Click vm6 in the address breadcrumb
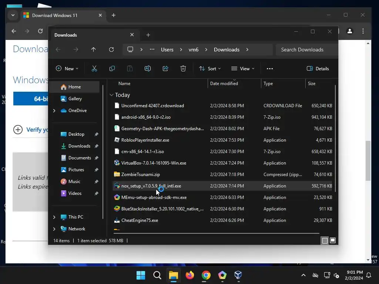Screen dimensions: 379x284 [194, 50]
